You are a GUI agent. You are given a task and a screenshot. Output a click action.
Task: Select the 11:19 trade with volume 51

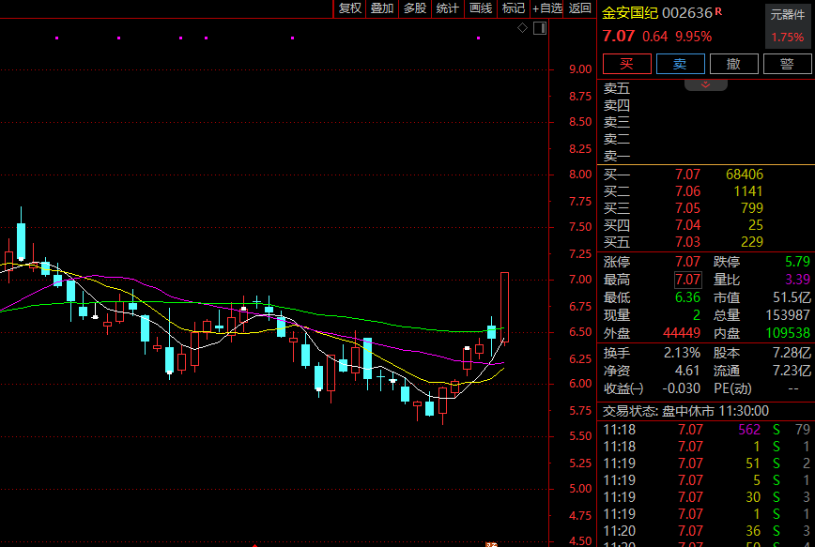point(706,463)
